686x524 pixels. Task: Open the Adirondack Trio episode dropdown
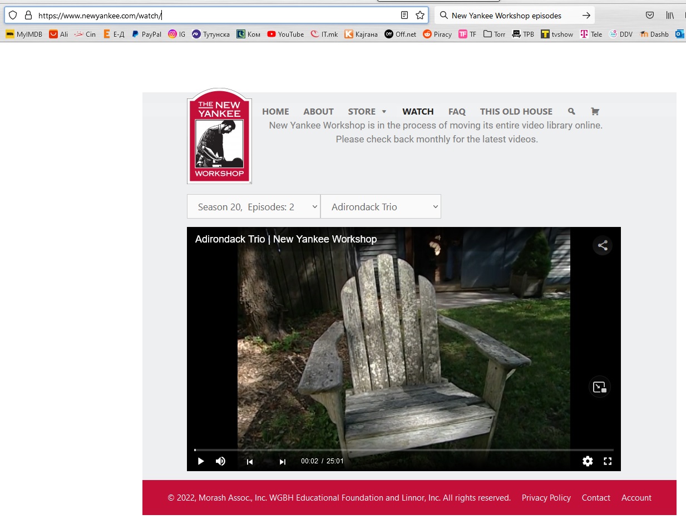pyautogui.click(x=381, y=207)
